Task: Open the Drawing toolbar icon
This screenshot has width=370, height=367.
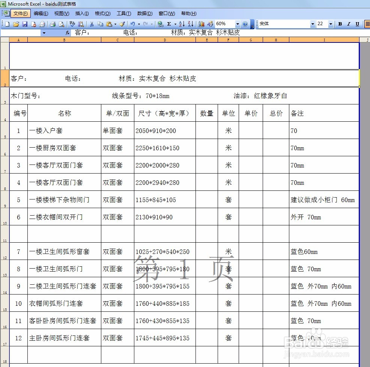Action: [x=210, y=24]
